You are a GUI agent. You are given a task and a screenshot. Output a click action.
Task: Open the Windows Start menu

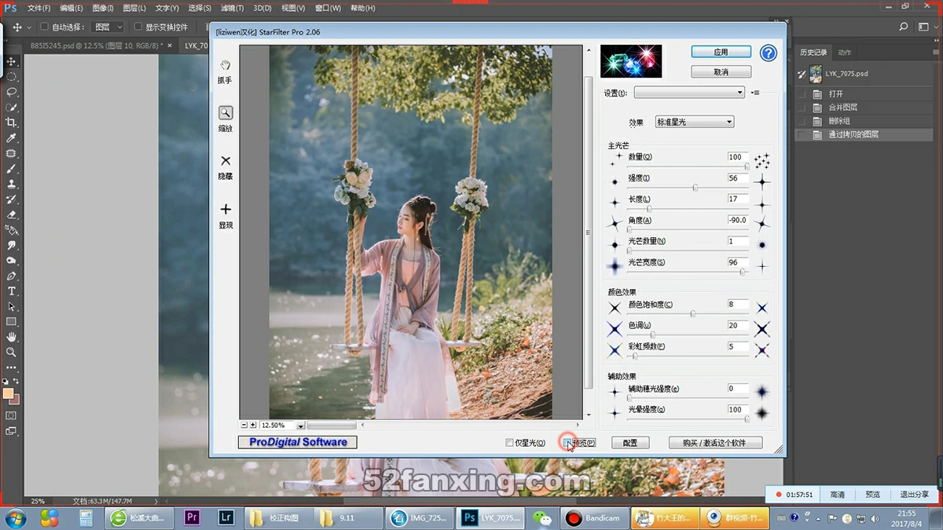(x=16, y=517)
